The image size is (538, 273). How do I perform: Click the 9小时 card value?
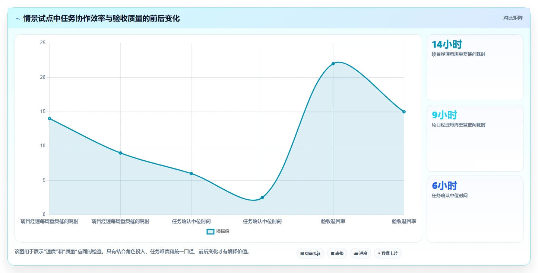(444, 115)
